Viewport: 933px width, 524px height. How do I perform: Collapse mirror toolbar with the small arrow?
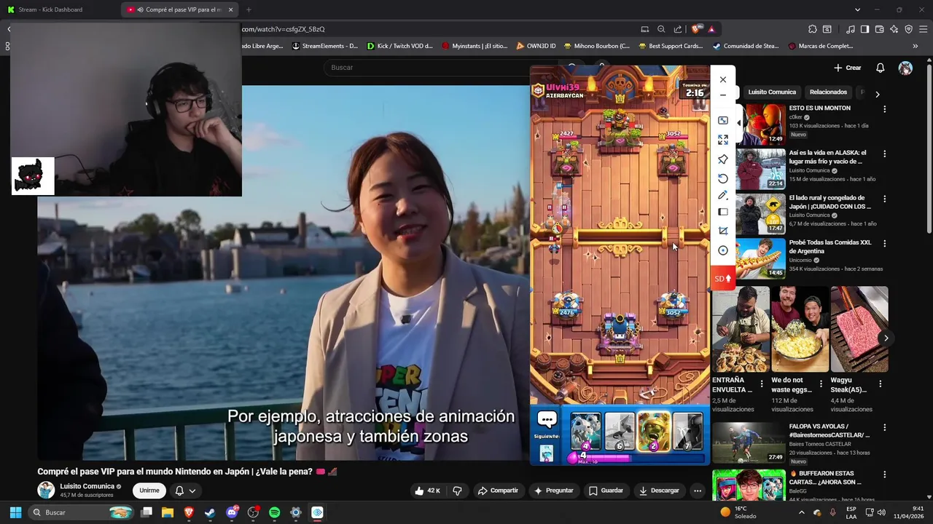tap(739, 123)
